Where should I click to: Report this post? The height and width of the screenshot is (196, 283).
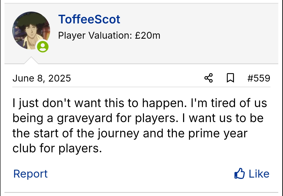(30, 174)
